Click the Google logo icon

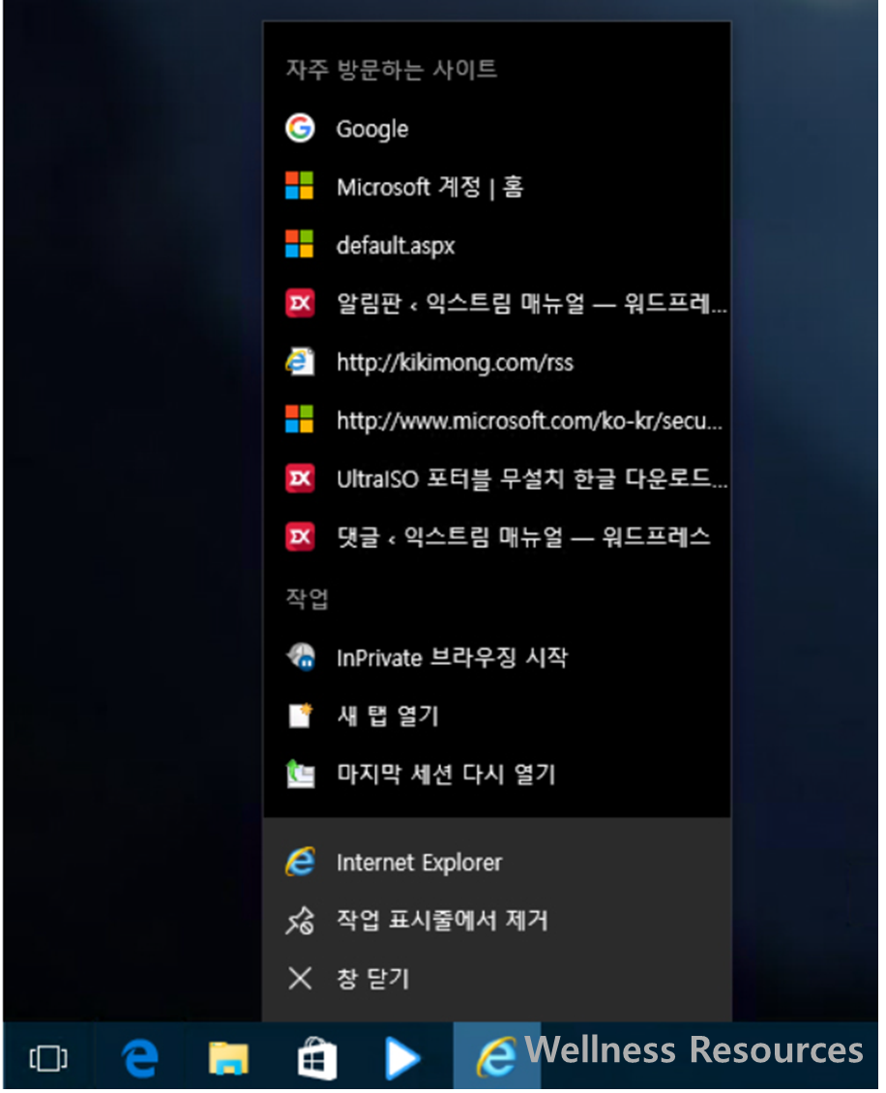[300, 128]
